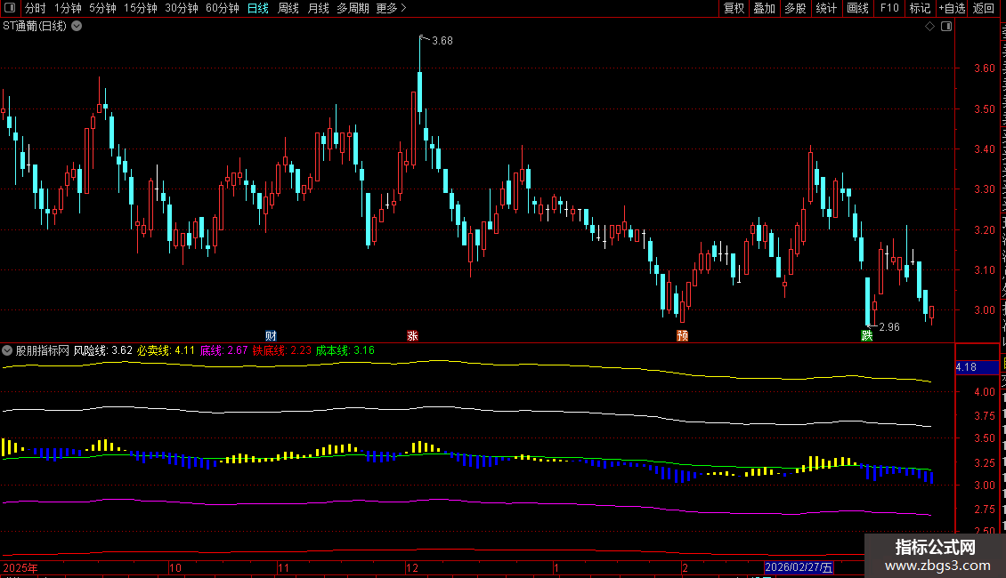
Task: Open the 多周期 multi-period view
Action: 353,8
